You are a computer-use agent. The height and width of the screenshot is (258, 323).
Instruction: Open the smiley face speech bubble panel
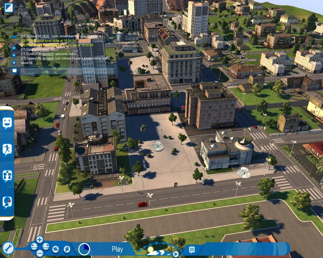click(7, 123)
